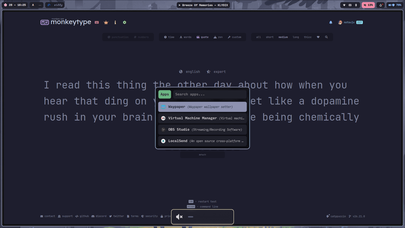Open the expert difficulty selector
The image size is (405, 228).
[x=216, y=72]
